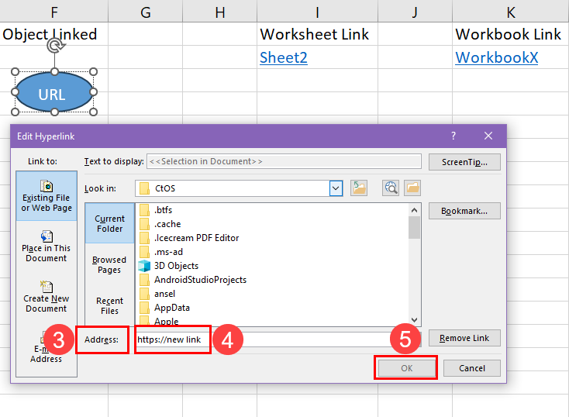This screenshot has height=417, width=569.
Task: Switch to Recent Files tab
Action: click(109, 305)
